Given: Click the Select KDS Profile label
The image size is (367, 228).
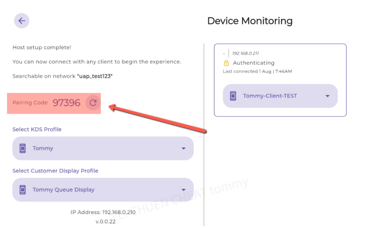Looking at the screenshot, I should pos(37,129).
